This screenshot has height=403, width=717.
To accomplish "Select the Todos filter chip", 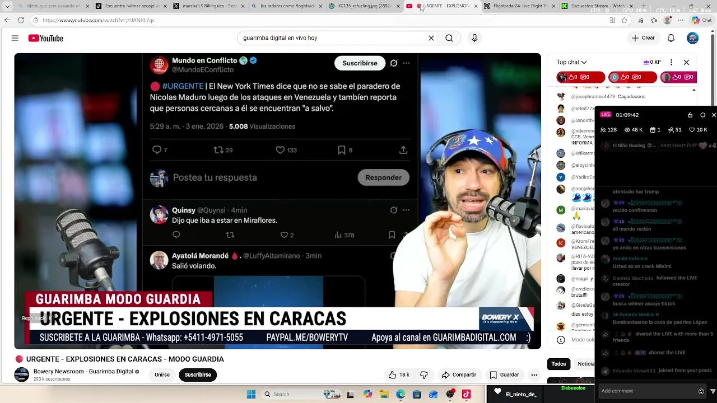I will (x=558, y=364).
